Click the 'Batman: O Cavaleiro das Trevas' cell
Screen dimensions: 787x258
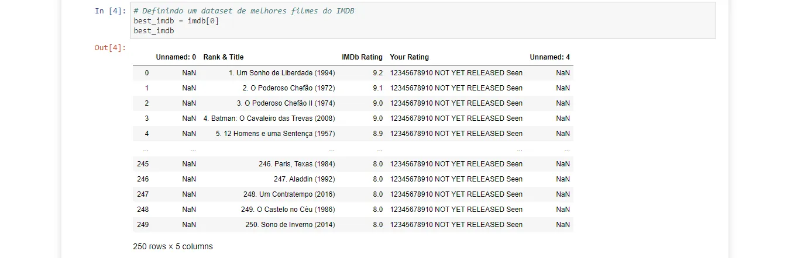tap(269, 118)
